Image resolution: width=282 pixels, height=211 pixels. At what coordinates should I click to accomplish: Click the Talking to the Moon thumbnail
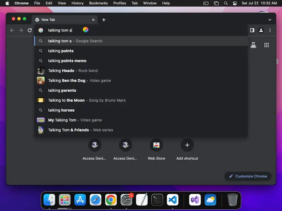click(41, 100)
